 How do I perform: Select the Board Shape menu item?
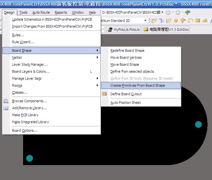point(52,50)
